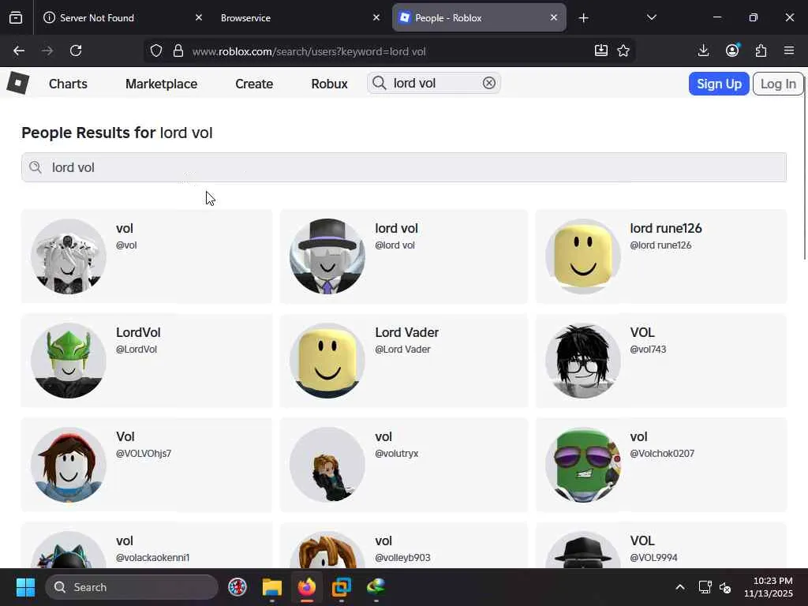This screenshot has width=808, height=606.
Task: Close the Server Not Found tab
Action: [199, 17]
